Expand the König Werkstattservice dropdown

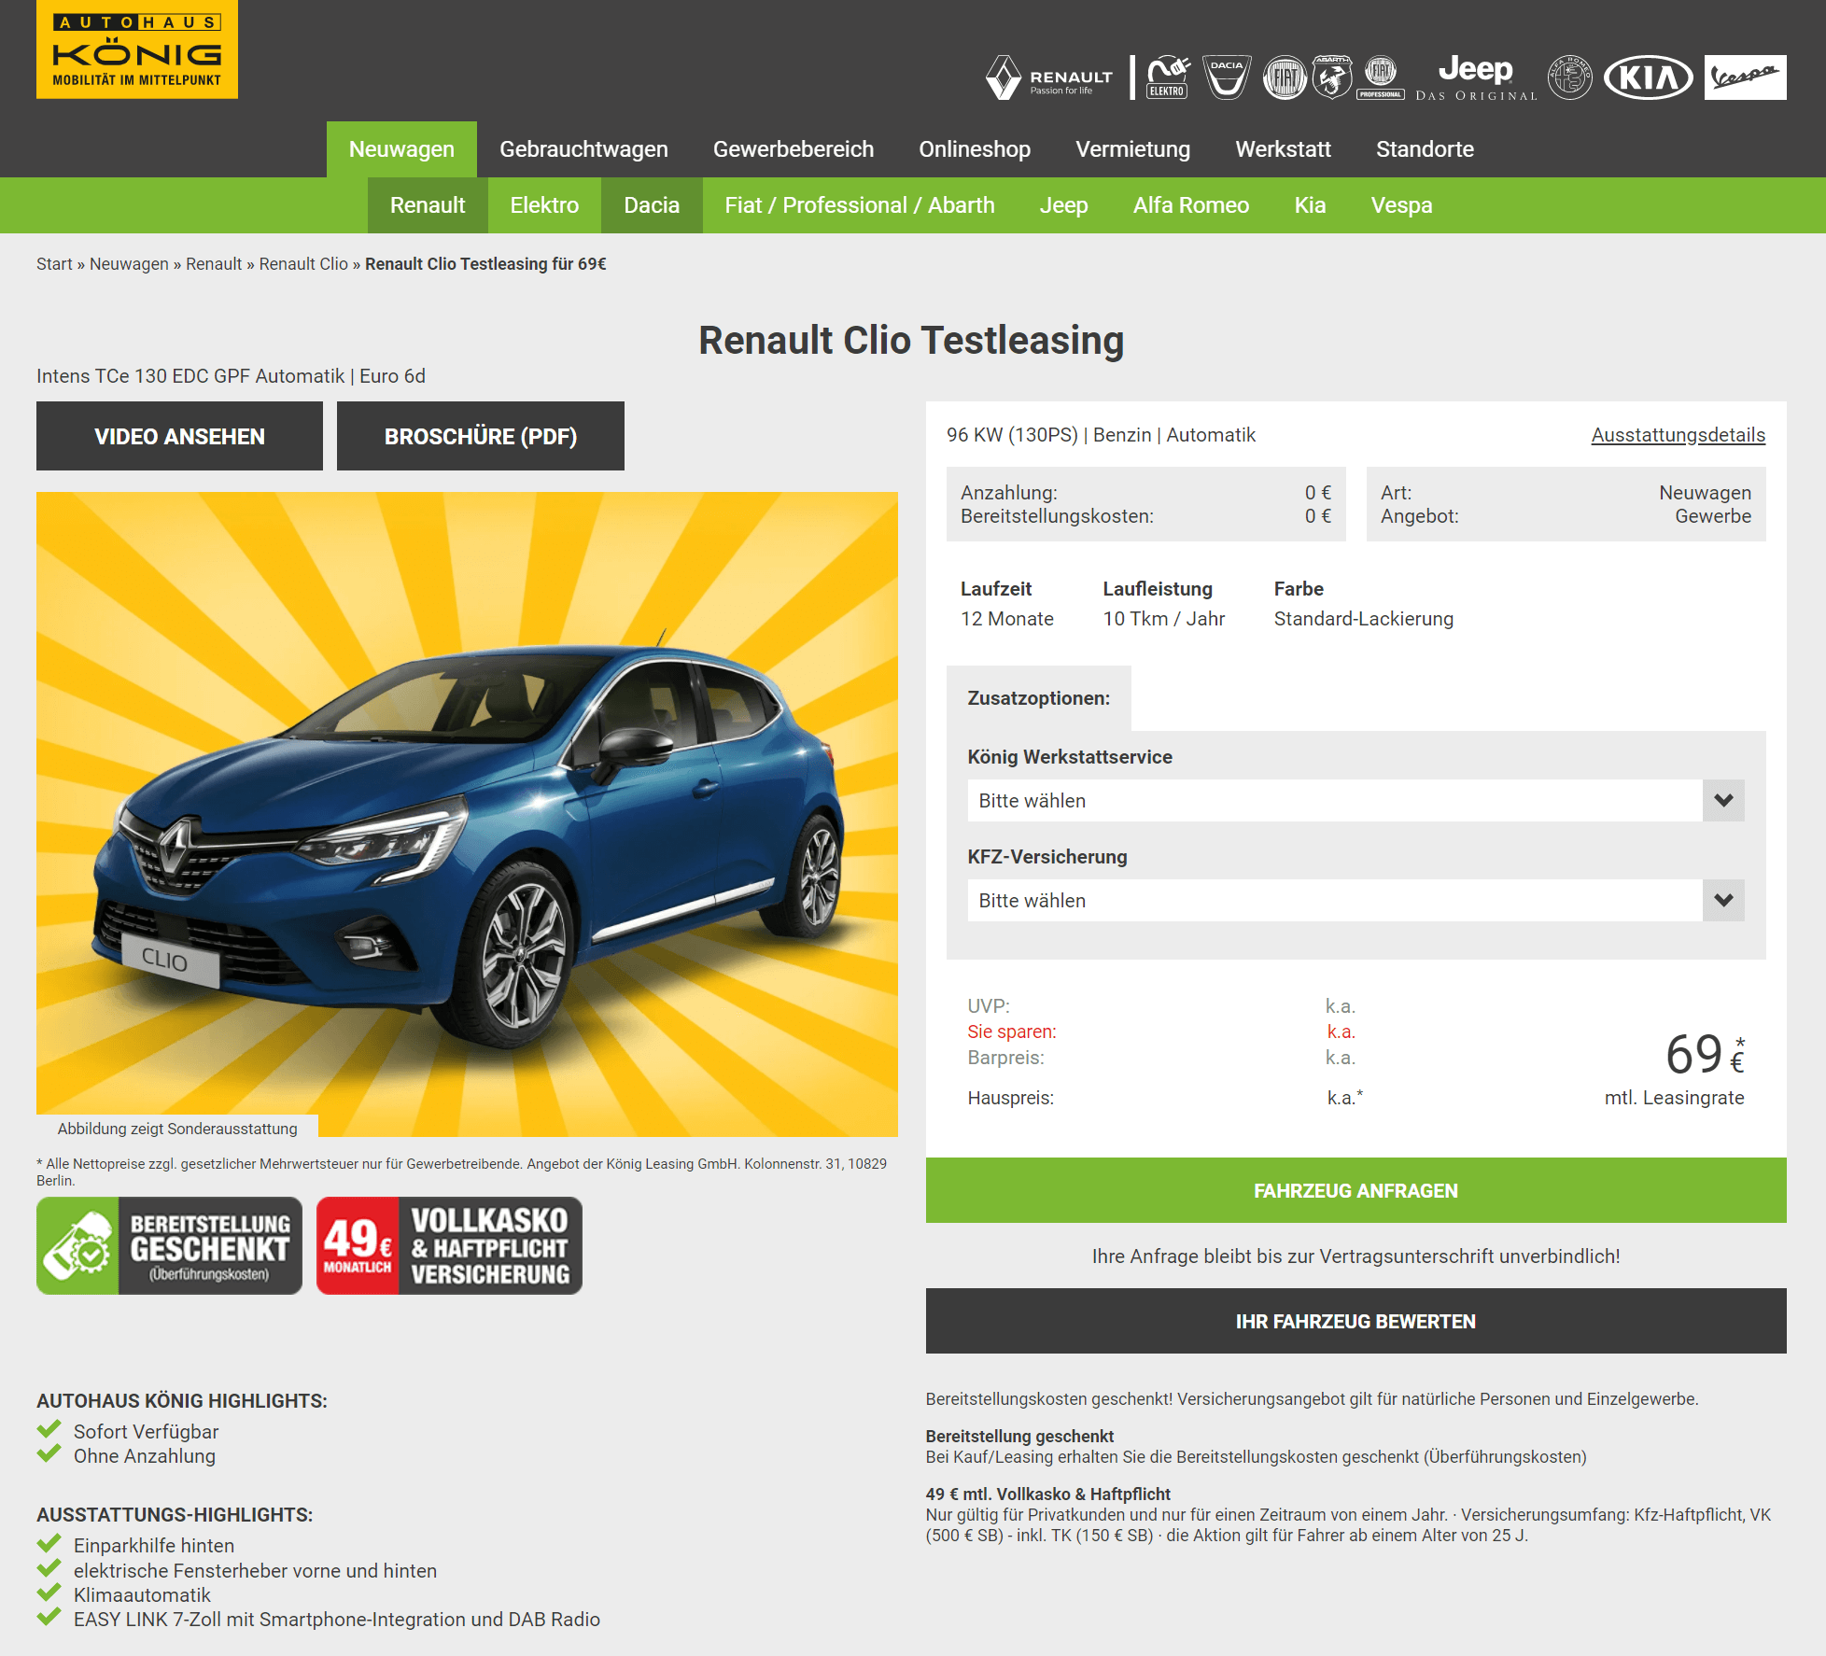click(1355, 800)
